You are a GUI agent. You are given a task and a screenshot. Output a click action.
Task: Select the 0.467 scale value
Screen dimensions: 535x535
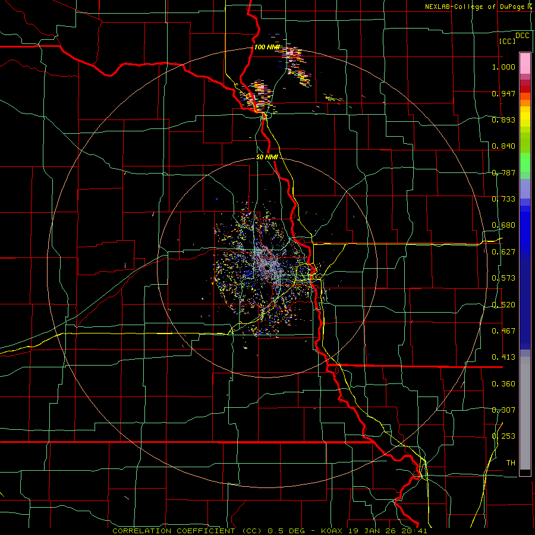[503, 331]
